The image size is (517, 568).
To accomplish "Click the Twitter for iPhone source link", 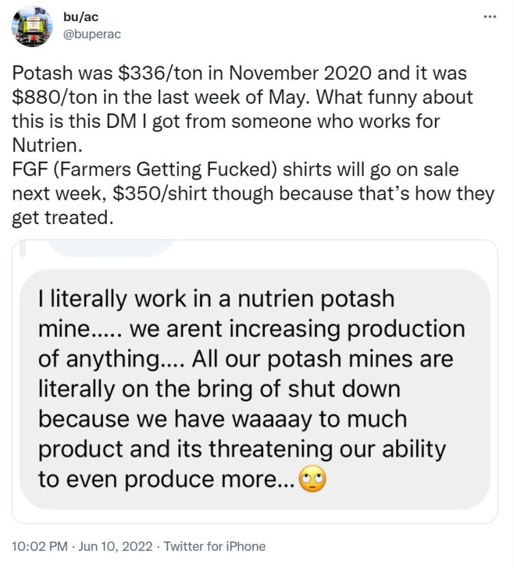I will pos(212,546).
